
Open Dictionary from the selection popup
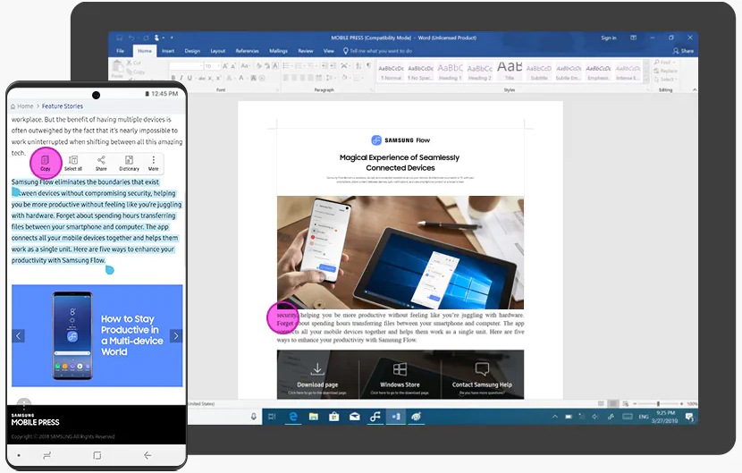tap(129, 162)
